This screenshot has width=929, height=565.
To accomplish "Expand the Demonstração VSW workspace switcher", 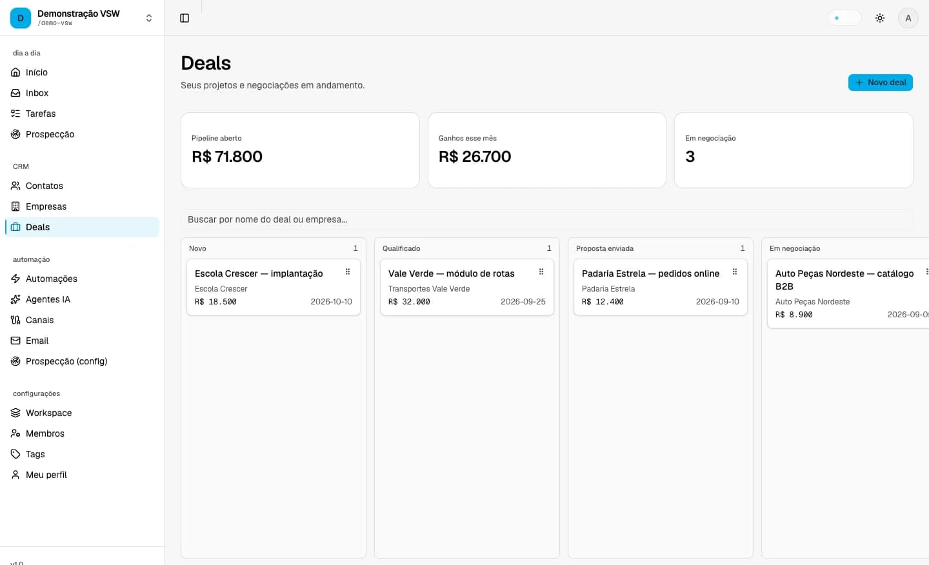I will (83, 18).
